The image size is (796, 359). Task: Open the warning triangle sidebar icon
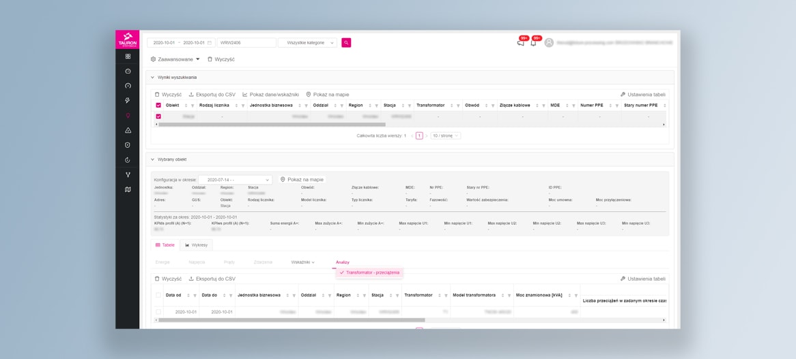pos(128,131)
